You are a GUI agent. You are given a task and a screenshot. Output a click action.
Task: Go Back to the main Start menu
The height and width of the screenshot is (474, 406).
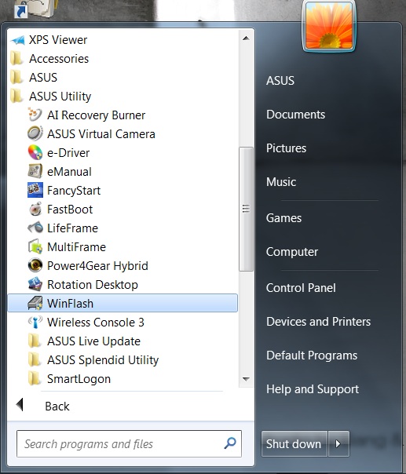42,406
